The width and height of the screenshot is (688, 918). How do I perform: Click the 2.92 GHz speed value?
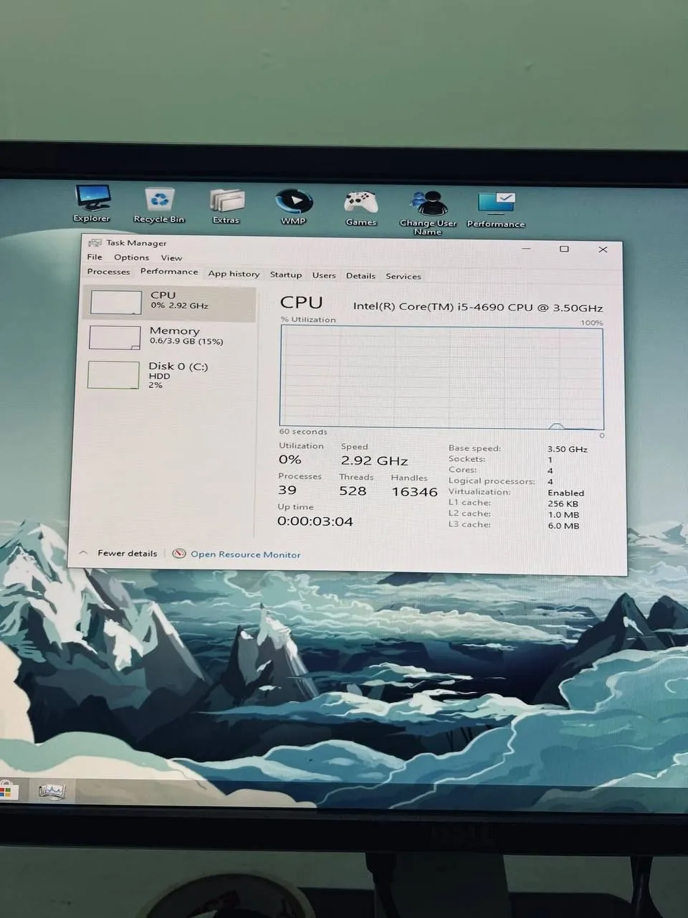[375, 461]
